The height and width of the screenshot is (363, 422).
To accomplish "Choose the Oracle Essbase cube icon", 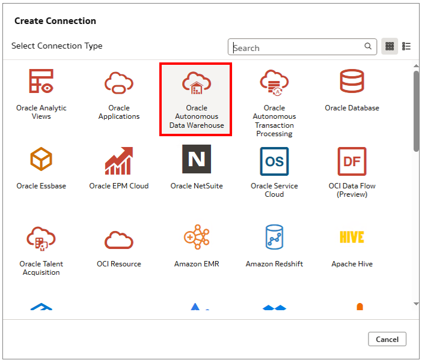I will [x=41, y=160].
